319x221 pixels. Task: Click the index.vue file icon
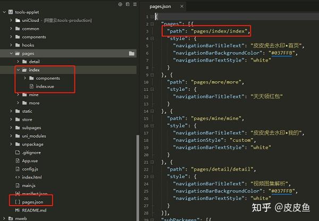coord(31,87)
